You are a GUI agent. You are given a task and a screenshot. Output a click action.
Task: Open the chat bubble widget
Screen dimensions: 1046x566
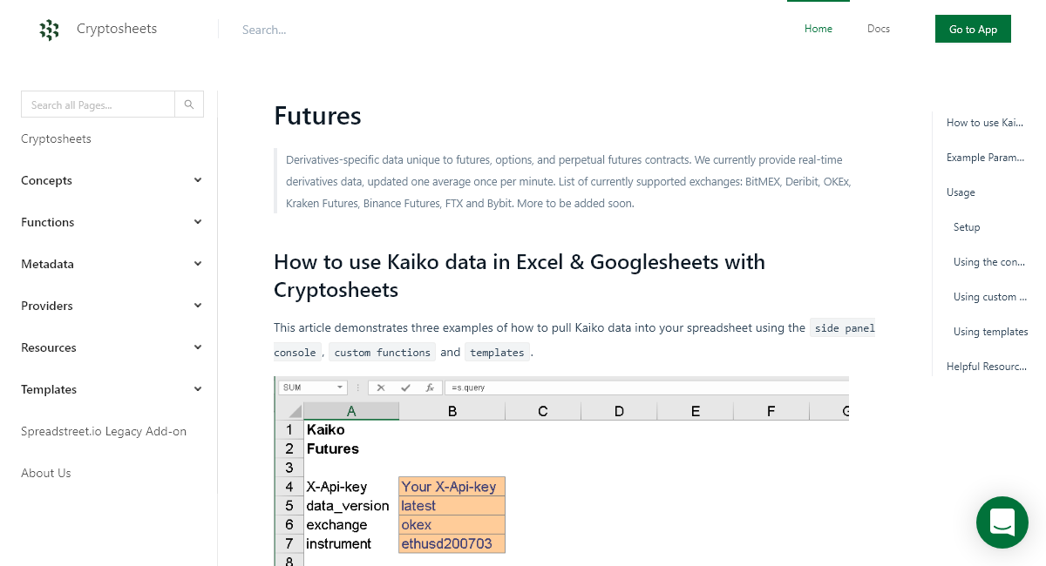[1002, 522]
